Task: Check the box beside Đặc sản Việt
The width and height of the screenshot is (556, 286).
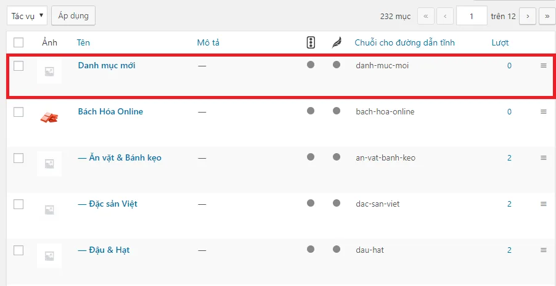Action: pyautogui.click(x=18, y=204)
